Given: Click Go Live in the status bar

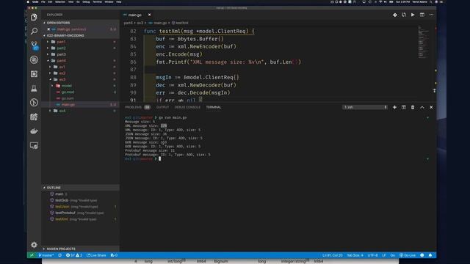Looking at the screenshot, I should (x=408, y=255).
